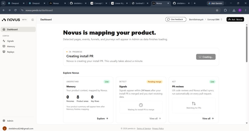The width and height of the screenshot is (249, 131).
Task: Open a new tab with plus button
Action: click(x=195, y=3)
